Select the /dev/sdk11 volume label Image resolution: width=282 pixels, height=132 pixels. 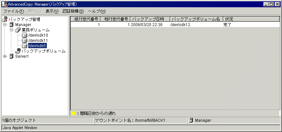[x=38, y=40]
